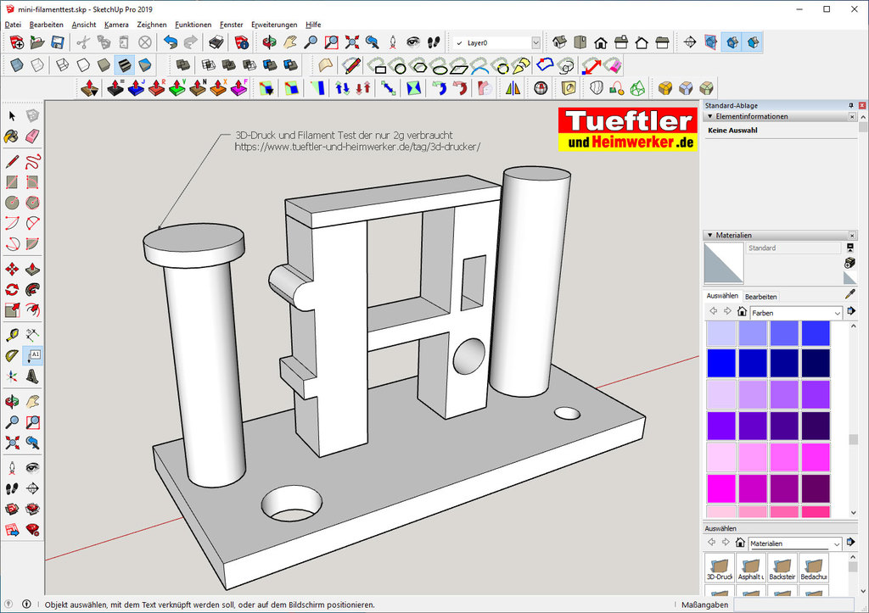Open the Kamera menu

(x=116, y=25)
